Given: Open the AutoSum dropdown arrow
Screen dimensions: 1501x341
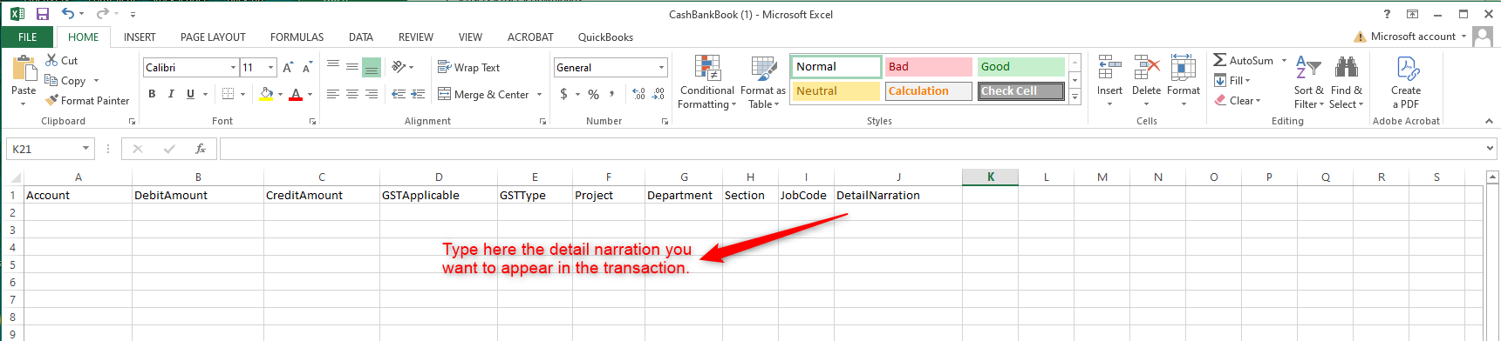Looking at the screenshot, I should pos(1284,60).
